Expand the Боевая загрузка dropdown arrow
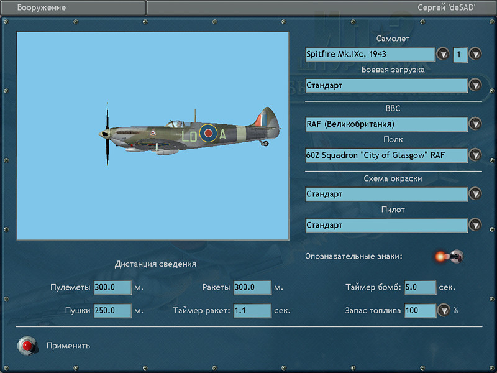Image resolution: width=497 pixels, height=373 pixels. [475, 85]
